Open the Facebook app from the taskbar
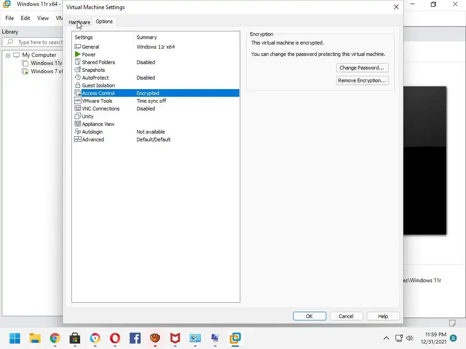The image size is (466, 349). [x=135, y=338]
